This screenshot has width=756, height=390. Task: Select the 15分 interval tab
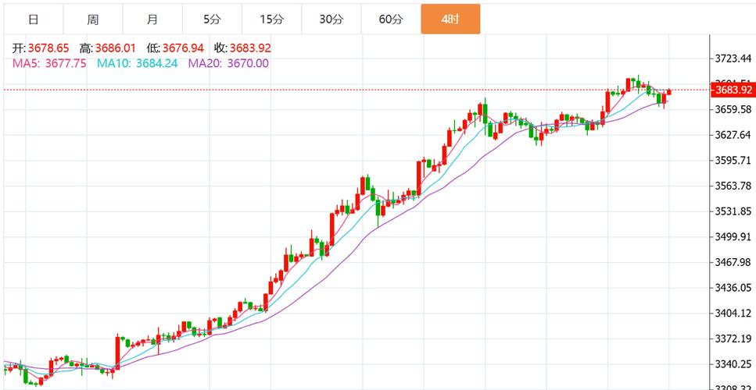click(x=272, y=19)
